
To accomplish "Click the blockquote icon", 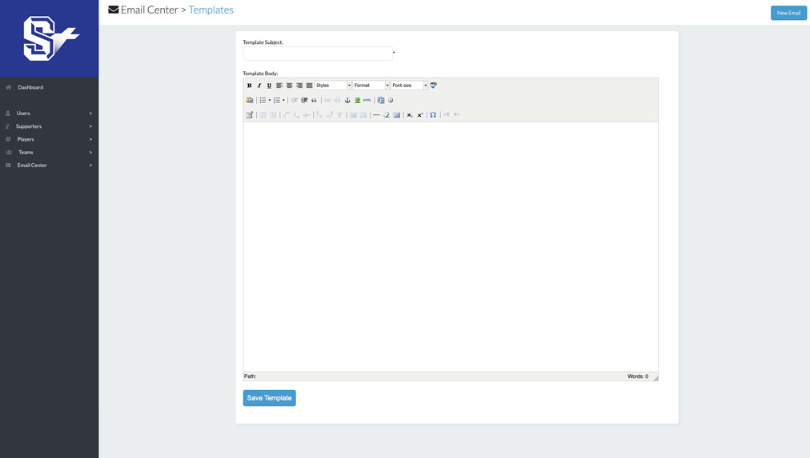I will (315, 101).
